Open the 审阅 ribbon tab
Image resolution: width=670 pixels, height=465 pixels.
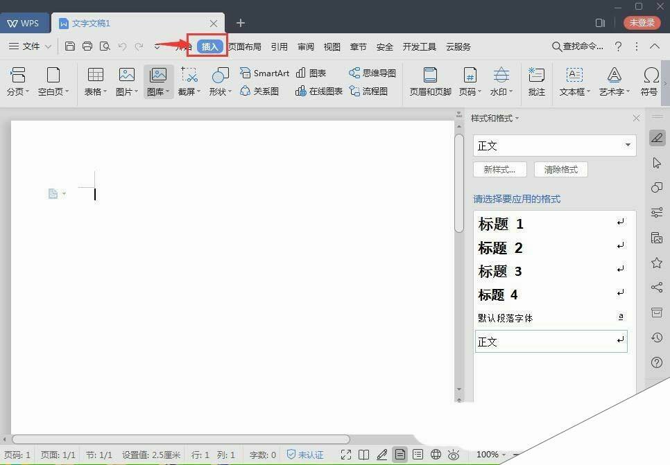tap(306, 46)
